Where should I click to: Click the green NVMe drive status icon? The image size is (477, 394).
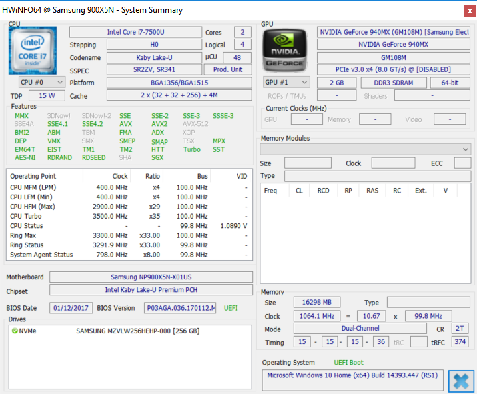(x=14, y=331)
